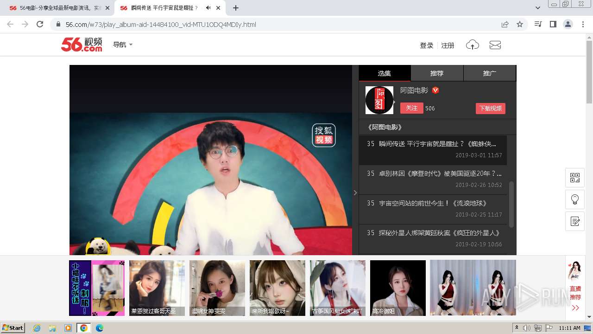Click the 阿图电影 channel avatar
This screenshot has height=334, width=593.
click(379, 100)
